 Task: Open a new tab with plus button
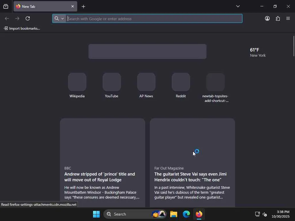83,7
